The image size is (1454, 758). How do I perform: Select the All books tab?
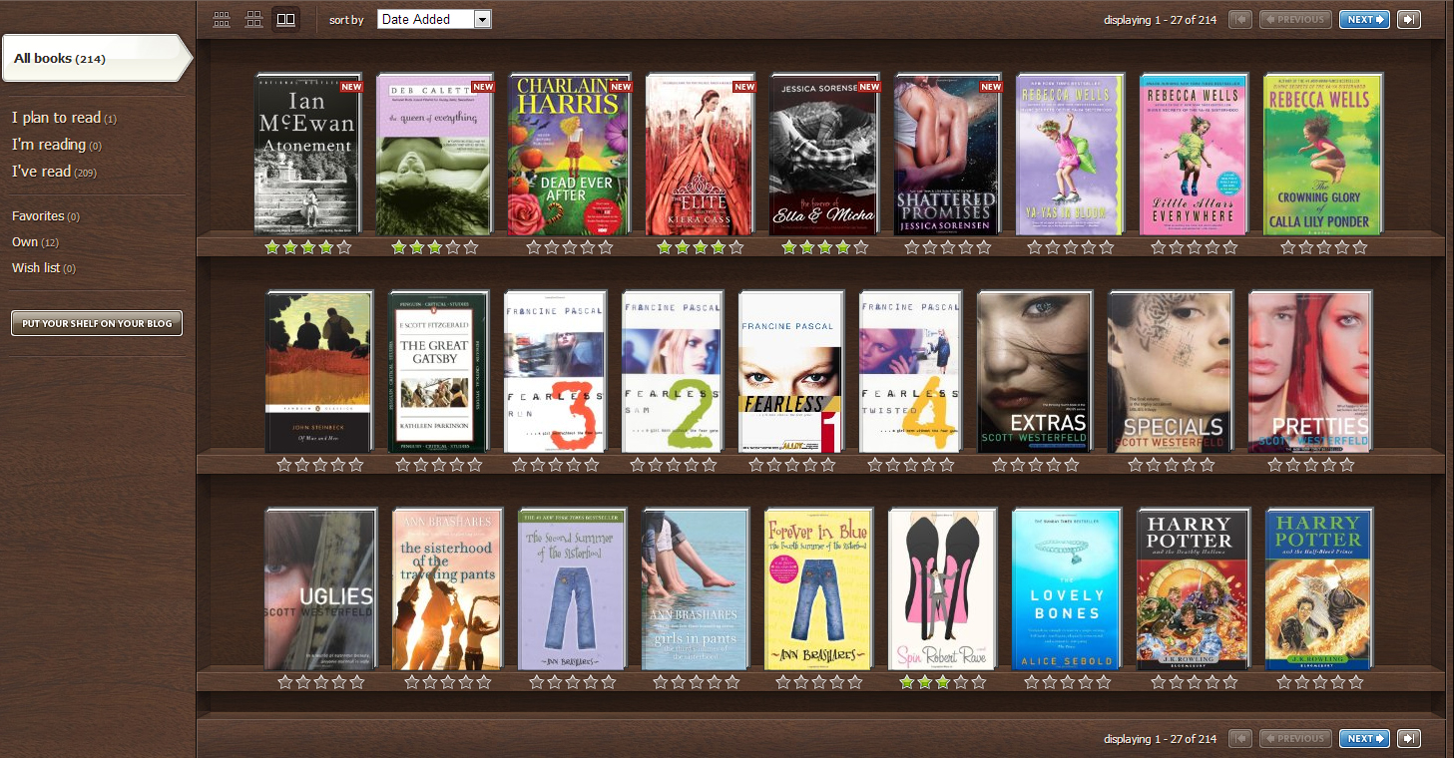[95, 58]
